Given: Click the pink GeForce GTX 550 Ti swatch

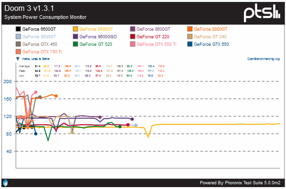Looking at the screenshot, I should [x=133, y=44].
